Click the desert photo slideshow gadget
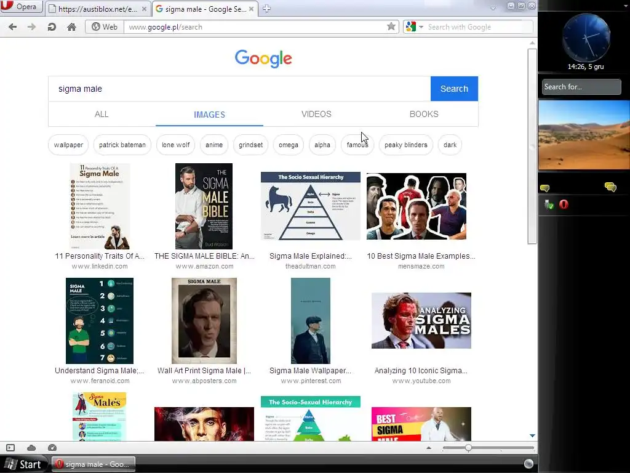Viewport: 630px width, 473px height. point(584,135)
